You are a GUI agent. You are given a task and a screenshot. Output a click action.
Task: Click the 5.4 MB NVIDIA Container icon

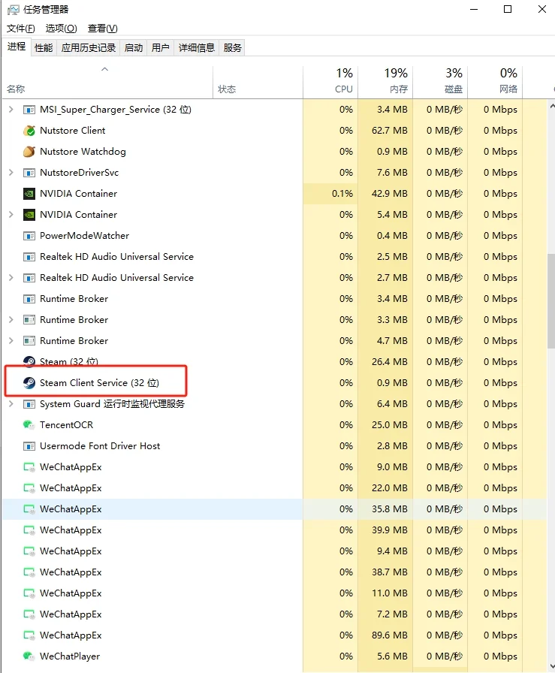point(29,215)
